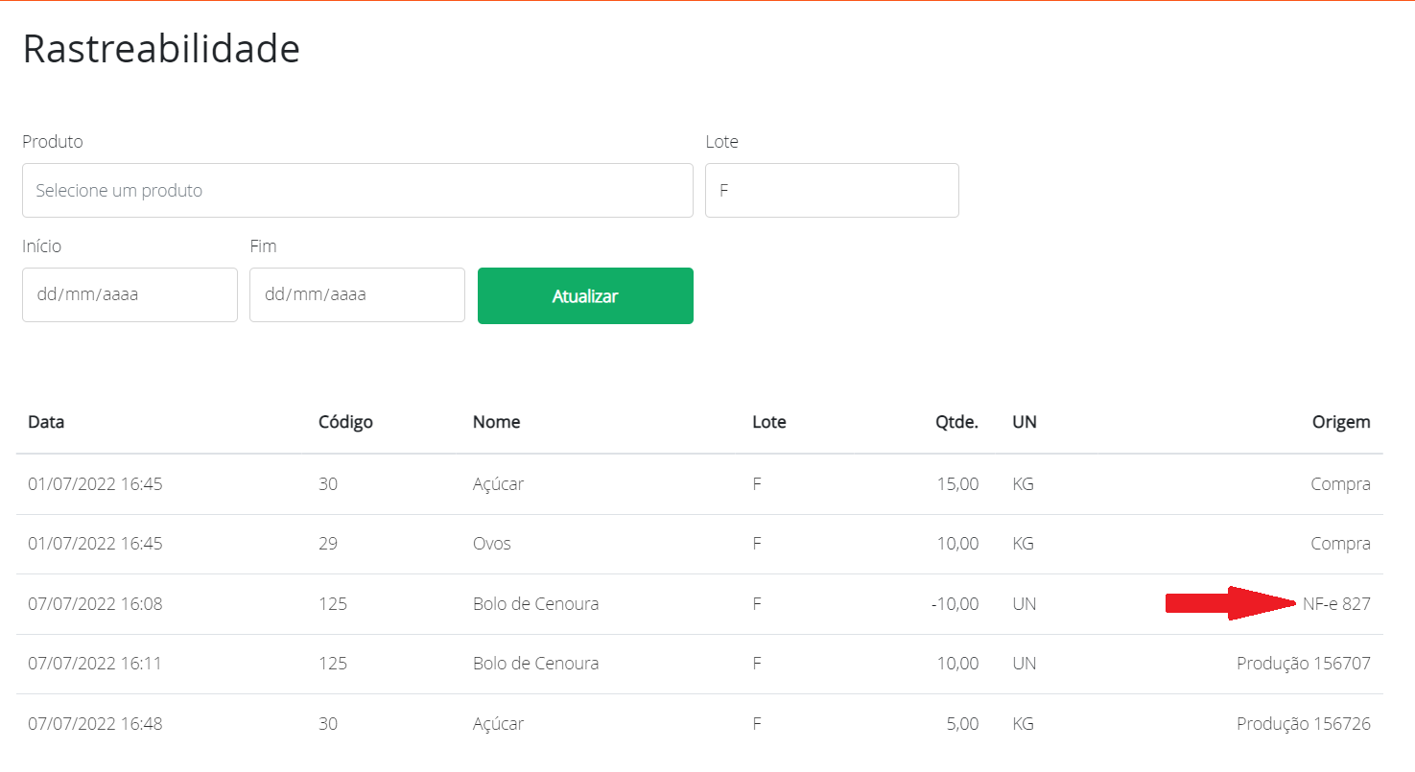The width and height of the screenshot is (1415, 772).
Task: Open the Produto selection dropdown
Action: point(357,190)
